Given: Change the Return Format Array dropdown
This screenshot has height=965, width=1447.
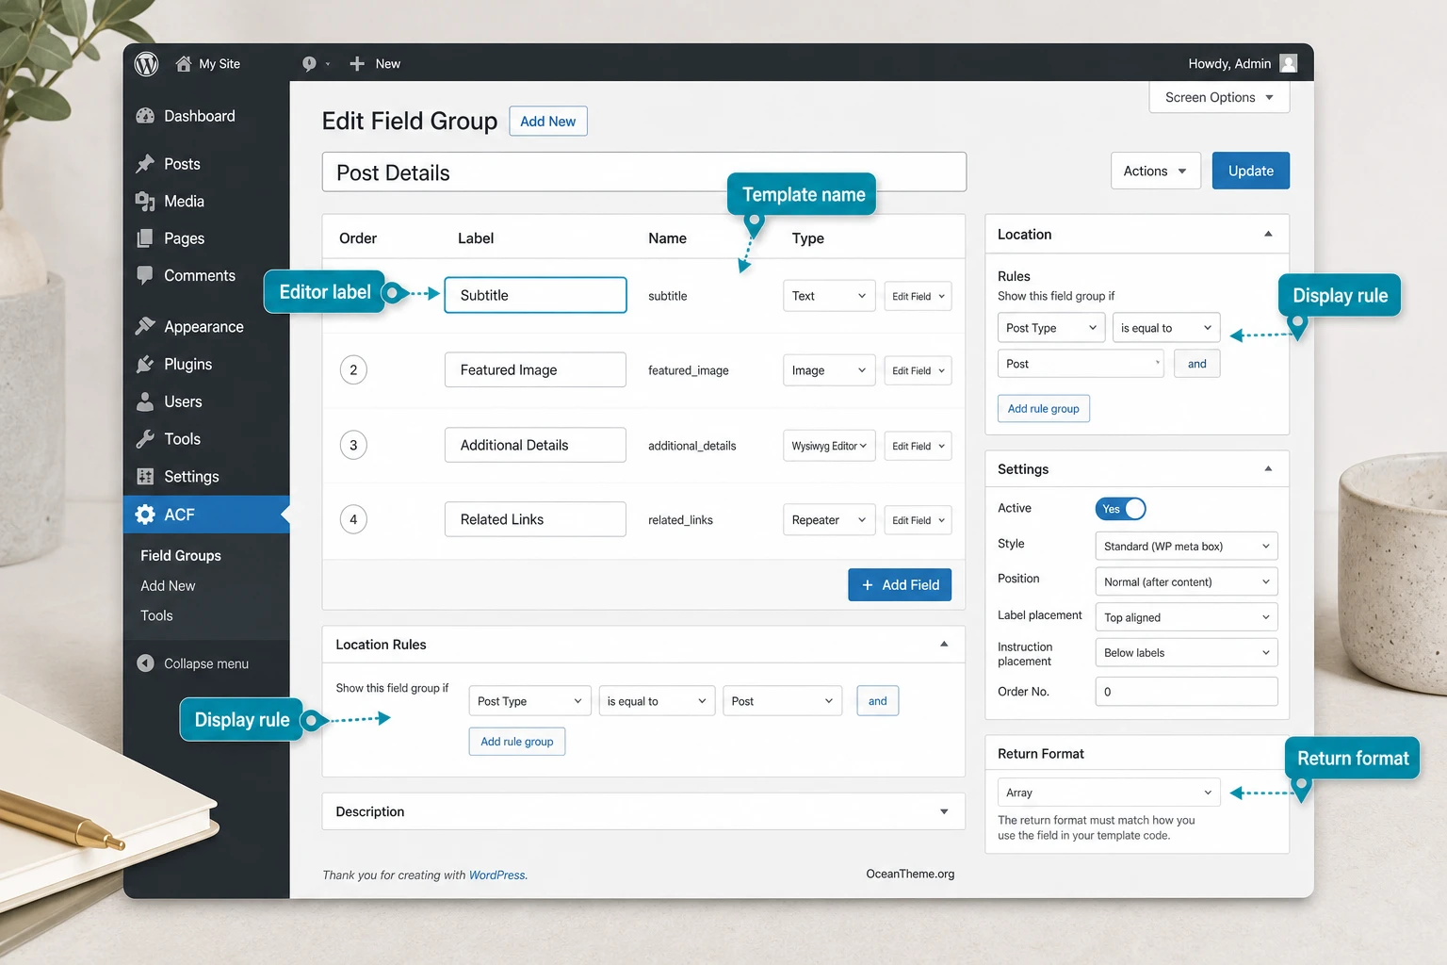Looking at the screenshot, I should (1109, 793).
